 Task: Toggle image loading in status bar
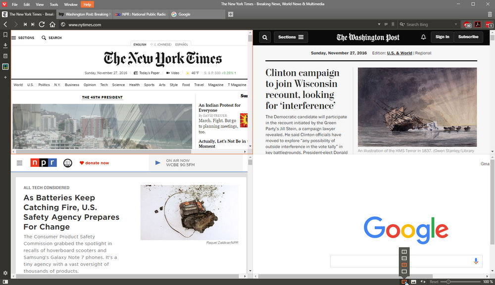tap(413, 282)
